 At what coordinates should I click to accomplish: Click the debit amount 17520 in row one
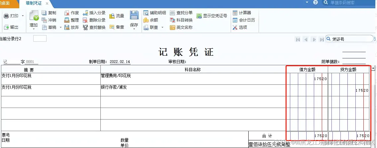[x=320, y=79]
